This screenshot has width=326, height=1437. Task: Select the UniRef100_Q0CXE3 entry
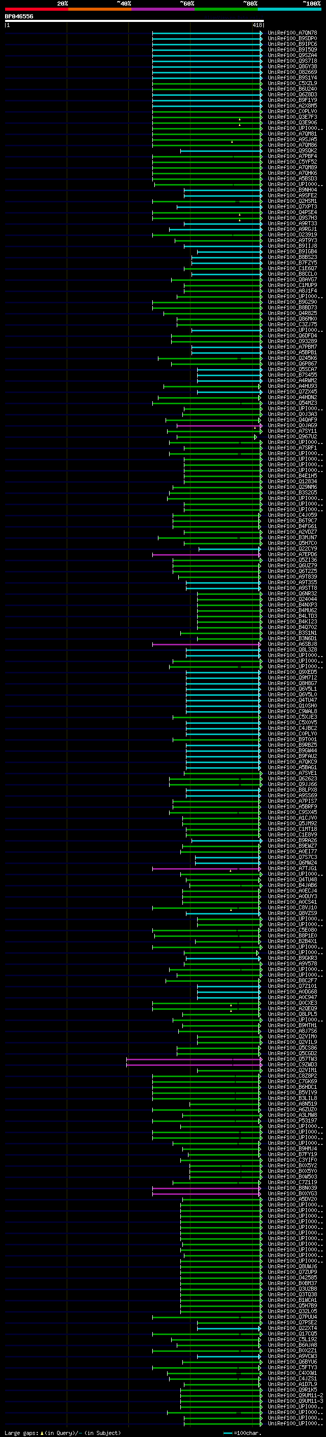[292, 1003]
